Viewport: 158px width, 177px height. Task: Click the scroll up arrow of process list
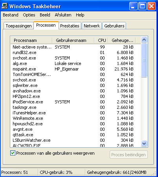144,40
